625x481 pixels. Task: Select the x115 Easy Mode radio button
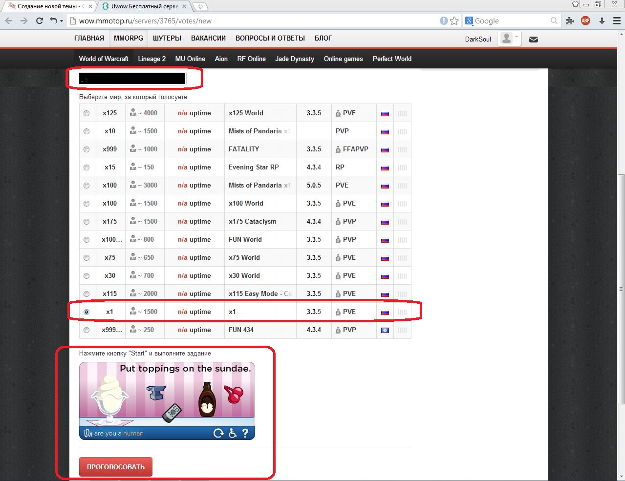pyautogui.click(x=86, y=294)
